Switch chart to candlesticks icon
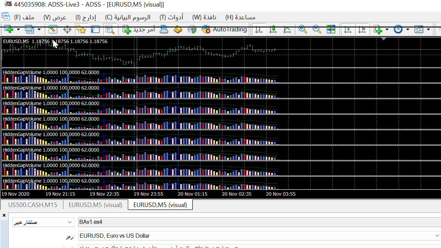Viewport: 441px width, 248px height. (273, 30)
